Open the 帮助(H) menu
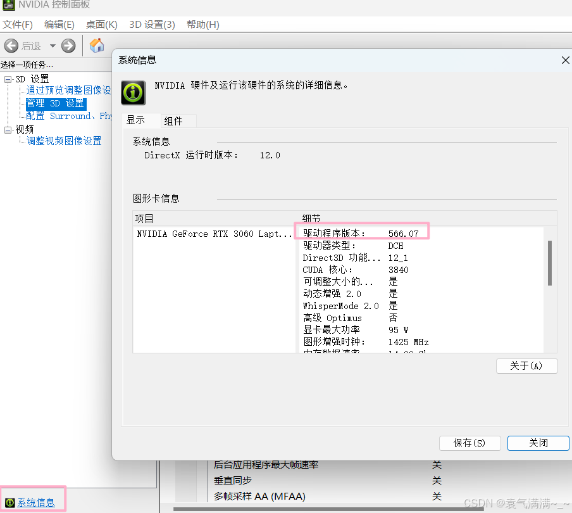Screen dimensions: 572x513 (203, 25)
